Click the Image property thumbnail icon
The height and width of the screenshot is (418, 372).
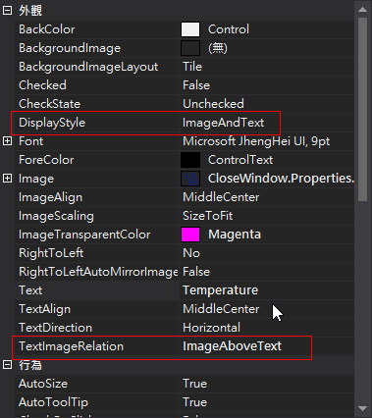(x=190, y=179)
